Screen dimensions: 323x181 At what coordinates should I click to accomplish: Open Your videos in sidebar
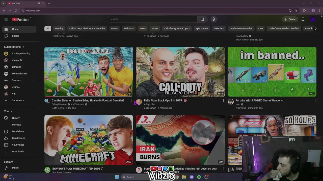[x=19, y=145]
